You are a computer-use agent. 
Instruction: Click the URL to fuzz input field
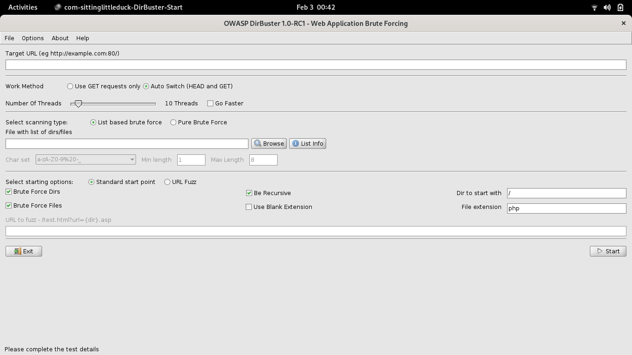pyautogui.click(x=316, y=231)
